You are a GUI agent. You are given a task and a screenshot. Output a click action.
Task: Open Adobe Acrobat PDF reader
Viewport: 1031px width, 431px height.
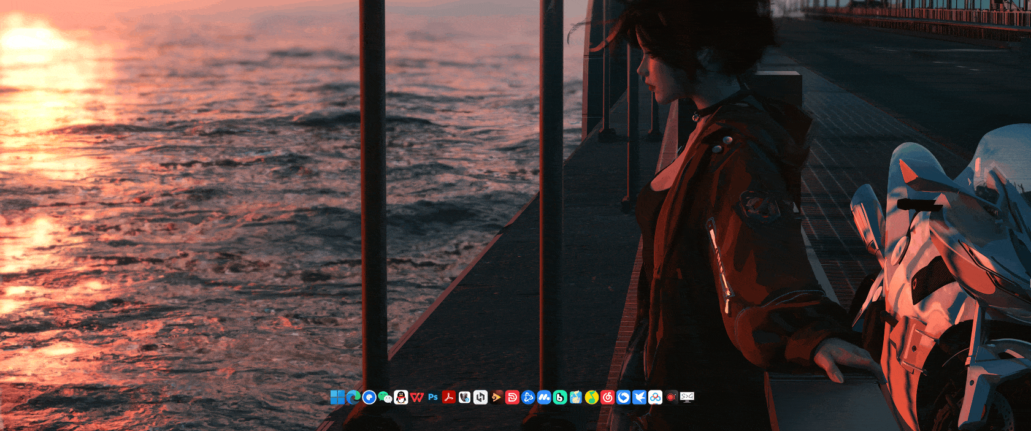pyautogui.click(x=449, y=397)
